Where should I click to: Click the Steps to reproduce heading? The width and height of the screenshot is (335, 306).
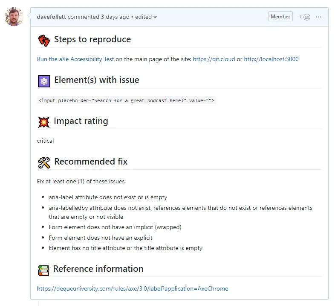coord(92,40)
